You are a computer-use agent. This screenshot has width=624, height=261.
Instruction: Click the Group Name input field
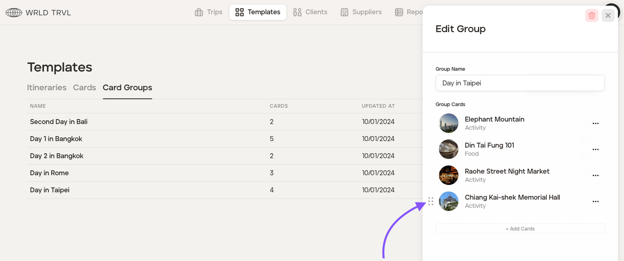click(520, 83)
